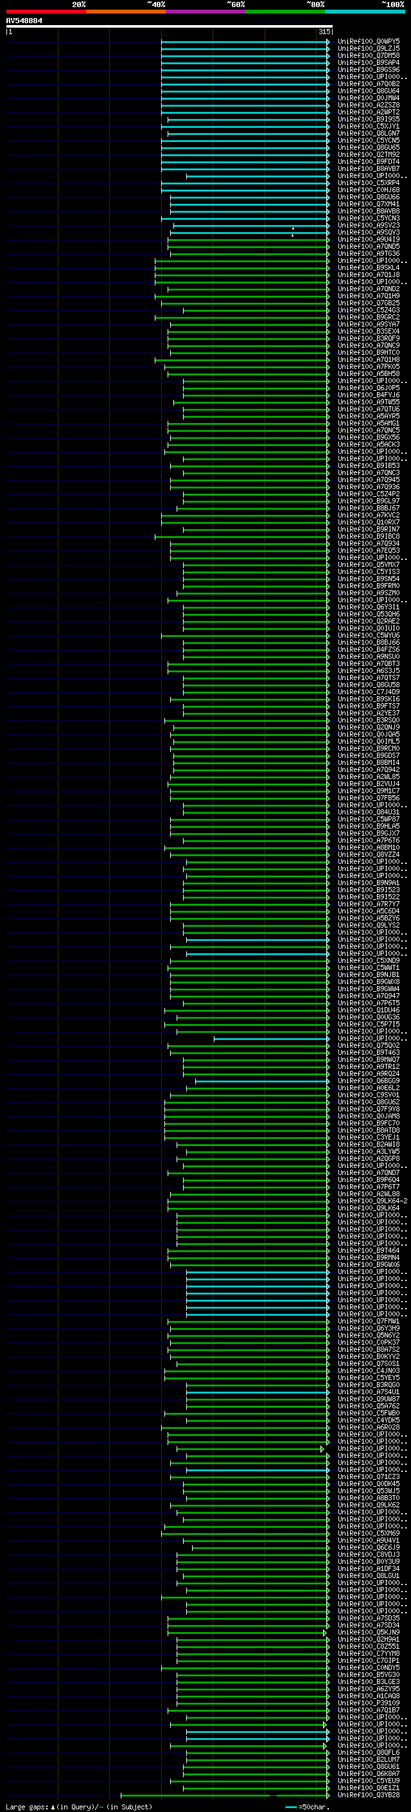Select hit label UniRef100_A9SV23
Screen dimensions: 411x1812
click(x=369, y=225)
